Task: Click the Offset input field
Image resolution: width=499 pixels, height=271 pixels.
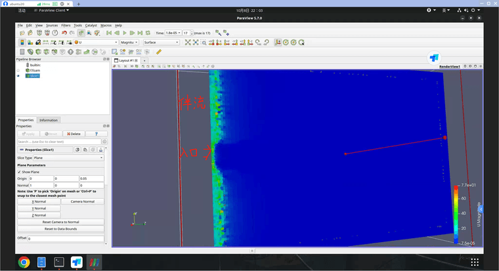Action: (x=66, y=238)
